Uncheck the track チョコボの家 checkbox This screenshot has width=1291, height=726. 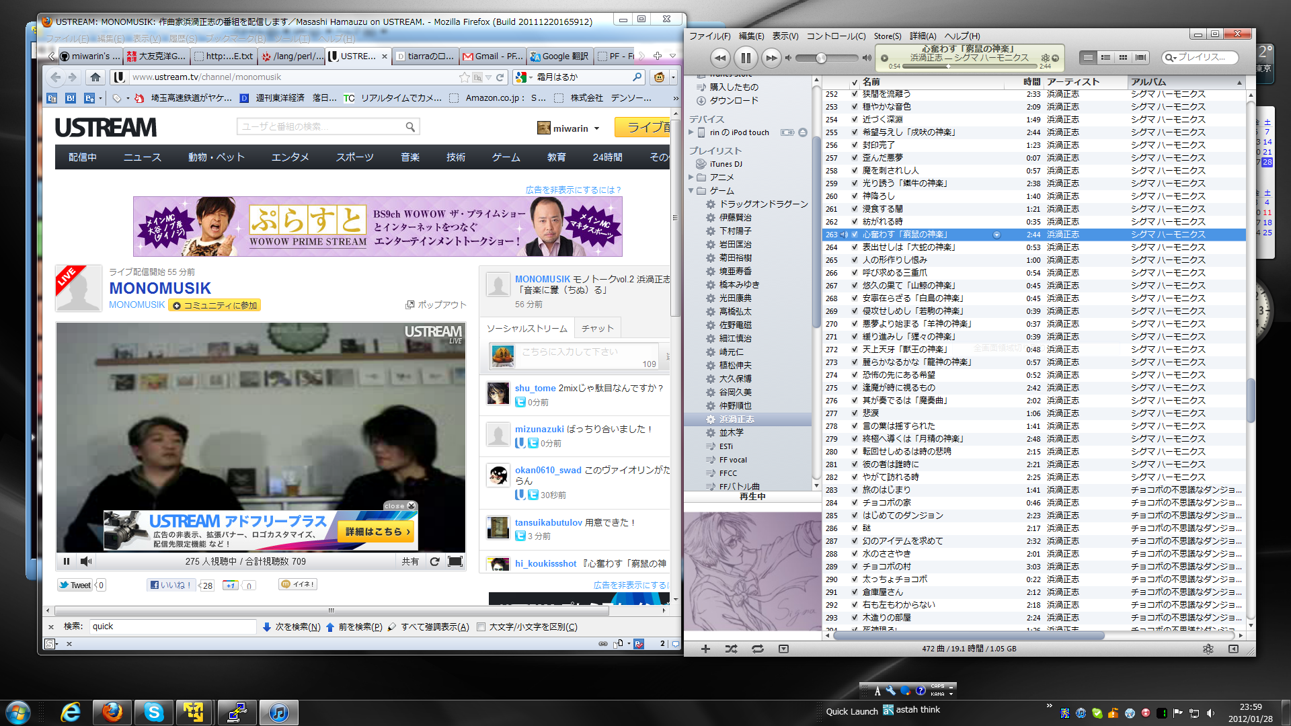point(855,503)
